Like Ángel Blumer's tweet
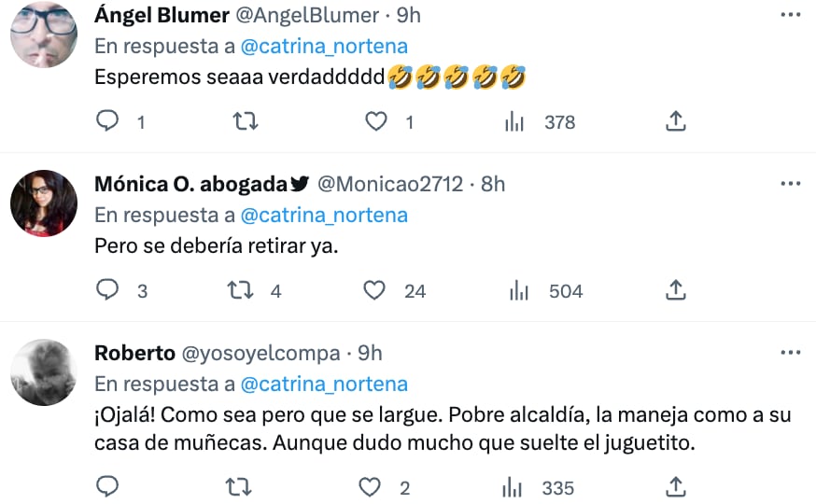Screen dimensions: 816x504 (x=375, y=121)
